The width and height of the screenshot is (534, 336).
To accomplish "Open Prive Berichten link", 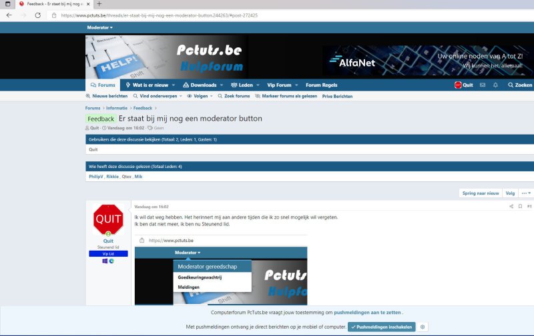I will [x=337, y=96].
